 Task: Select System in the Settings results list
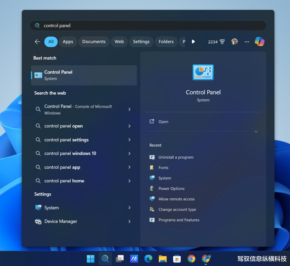tap(51, 208)
